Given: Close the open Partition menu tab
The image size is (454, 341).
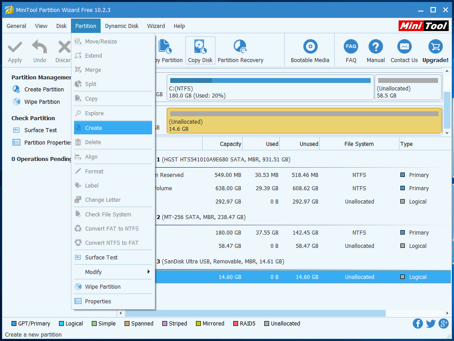Looking at the screenshot, I should pos(86,26).
